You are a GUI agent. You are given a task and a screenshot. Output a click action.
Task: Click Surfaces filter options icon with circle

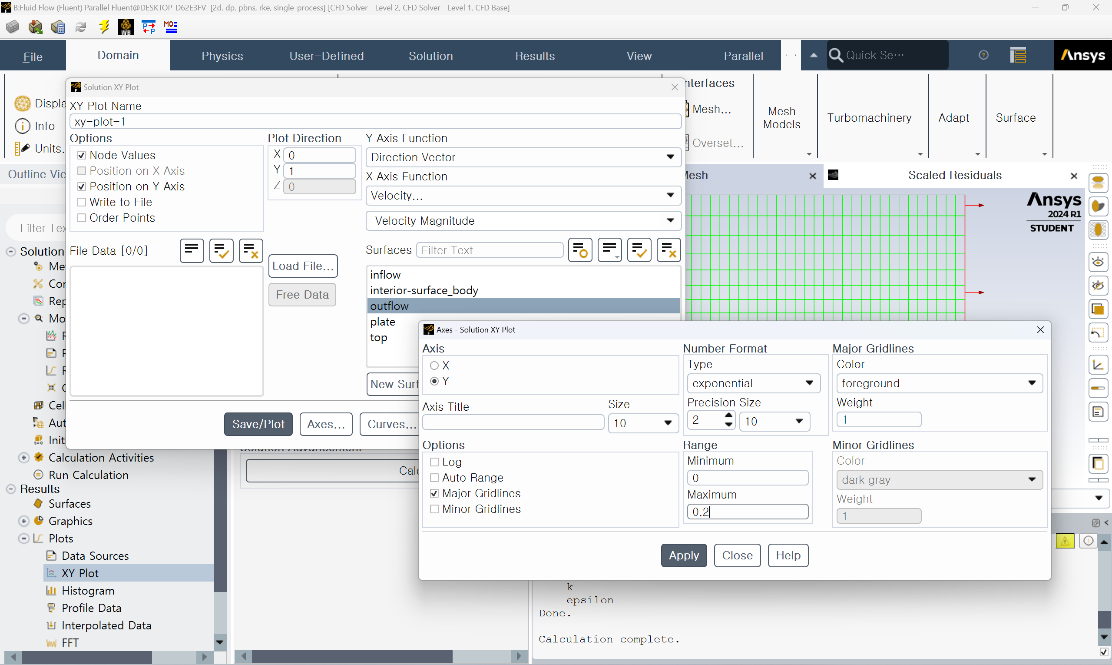point(580,249)
